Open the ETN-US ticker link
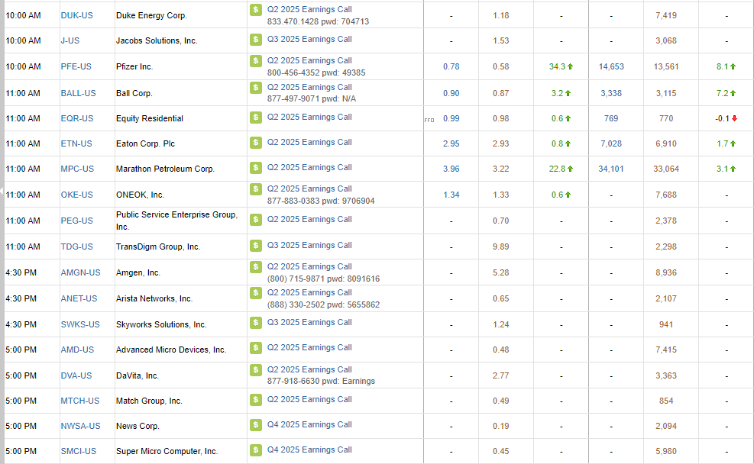This screenshot has width=754, height=464. pyautogui.click(x=76, y=143)
